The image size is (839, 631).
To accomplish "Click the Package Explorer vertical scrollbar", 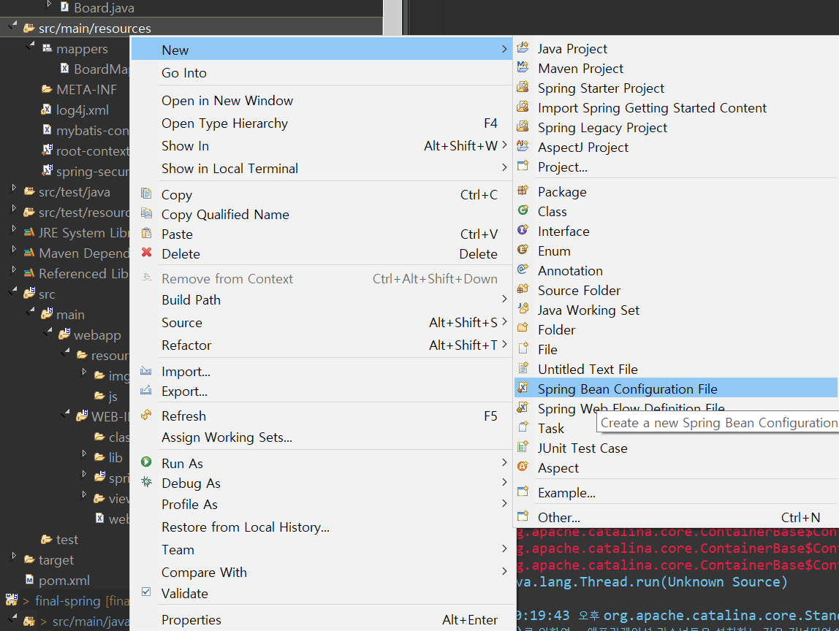I will point(392,18).
